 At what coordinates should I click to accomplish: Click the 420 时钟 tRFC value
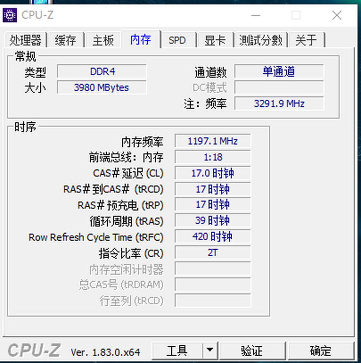click(x=213, y=236)
